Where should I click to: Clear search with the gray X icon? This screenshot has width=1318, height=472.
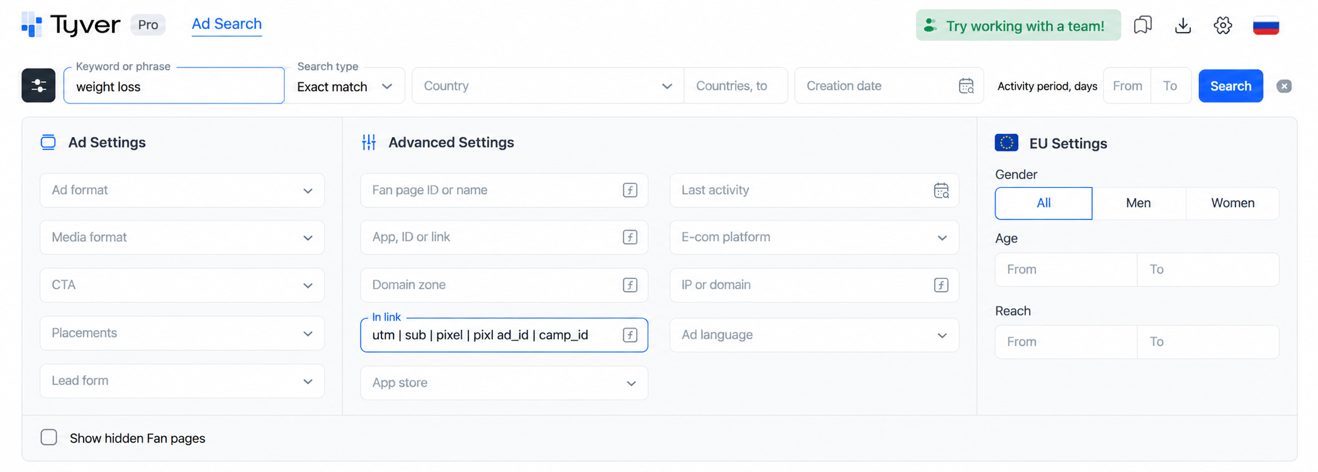click(x=1284, y=86)
